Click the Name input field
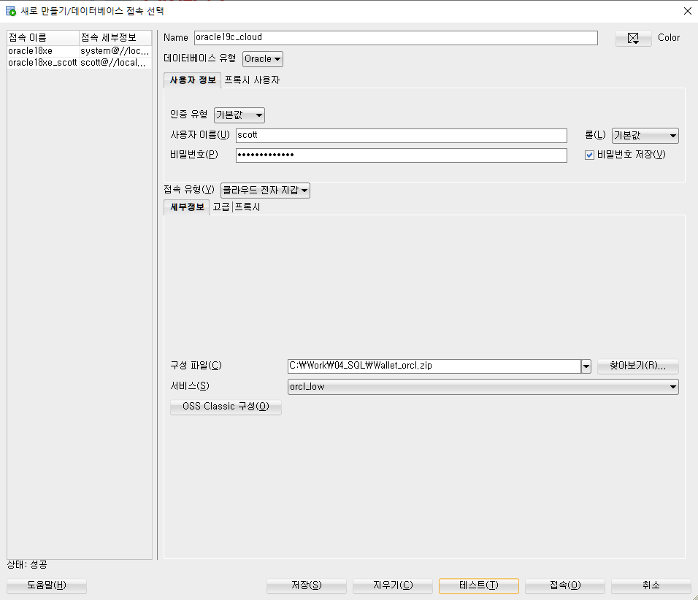 coord(394,37)
